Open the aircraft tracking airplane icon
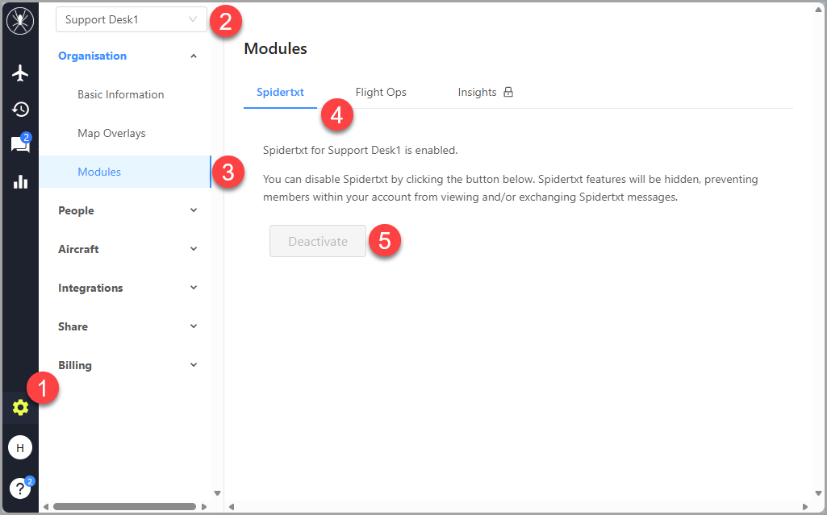 [20, 73]
